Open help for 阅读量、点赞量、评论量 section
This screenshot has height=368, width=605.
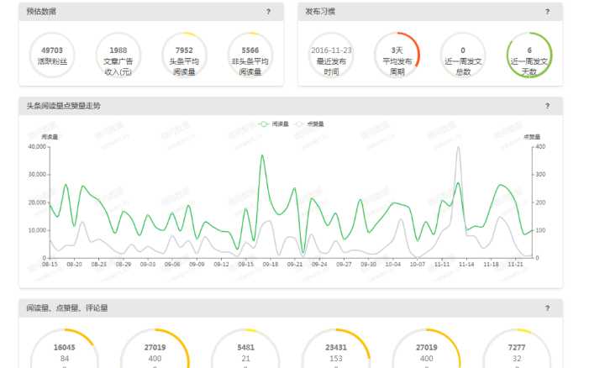[x=547, y=308]
